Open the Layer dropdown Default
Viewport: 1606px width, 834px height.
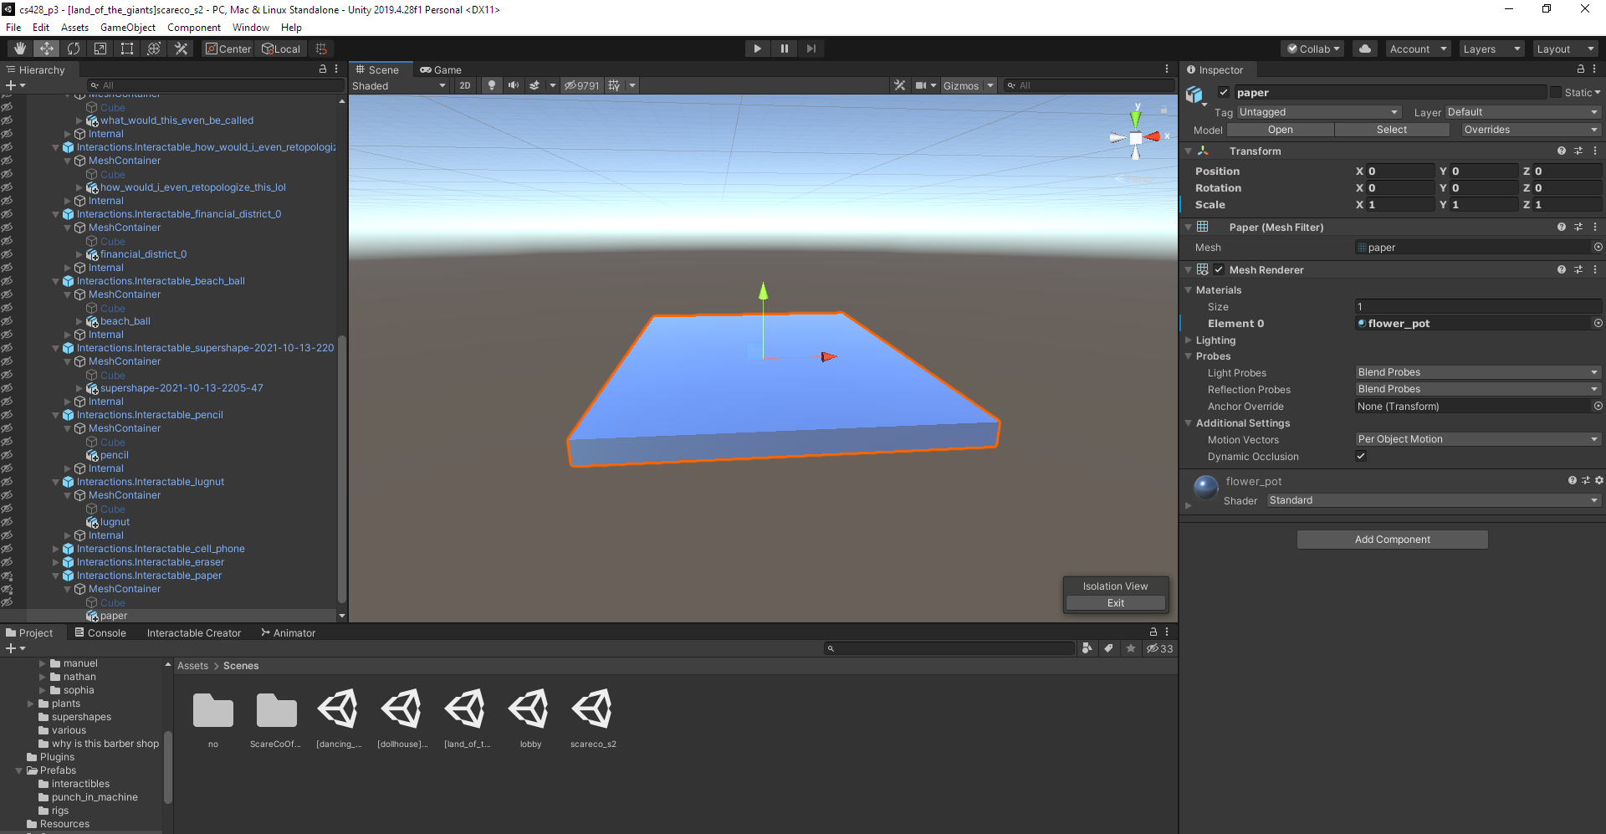pyautogui.click(x=1523, y=112)
